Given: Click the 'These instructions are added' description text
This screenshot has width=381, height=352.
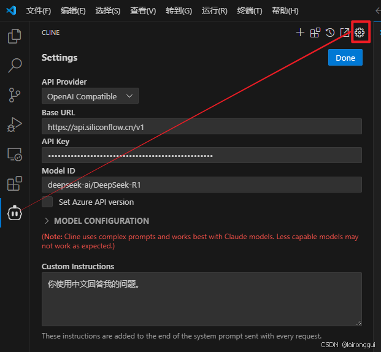Looking at the screenshot, I should 182,336.
